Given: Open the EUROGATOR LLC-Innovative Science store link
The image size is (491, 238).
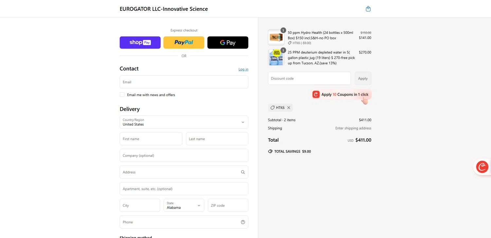Looking at the screenshot, I should point(164,9).
